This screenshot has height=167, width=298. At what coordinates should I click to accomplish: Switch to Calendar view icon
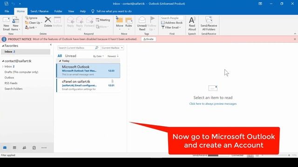14,148
